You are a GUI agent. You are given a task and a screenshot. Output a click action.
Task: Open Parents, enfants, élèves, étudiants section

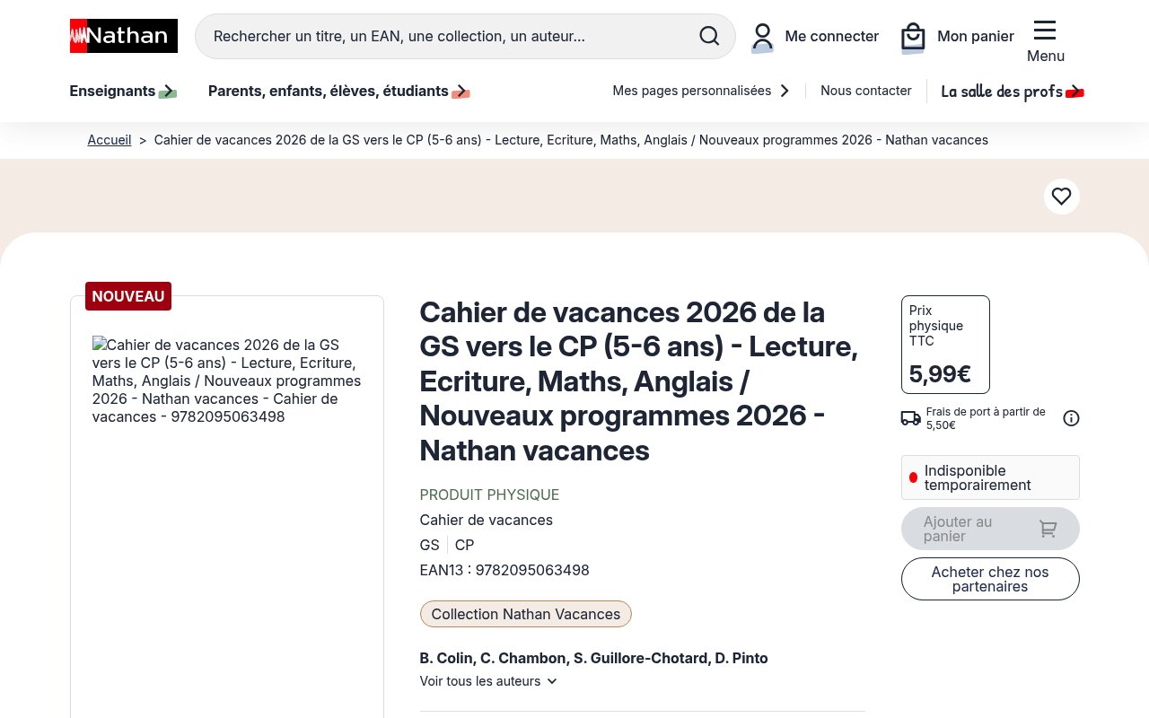[339, 91]
